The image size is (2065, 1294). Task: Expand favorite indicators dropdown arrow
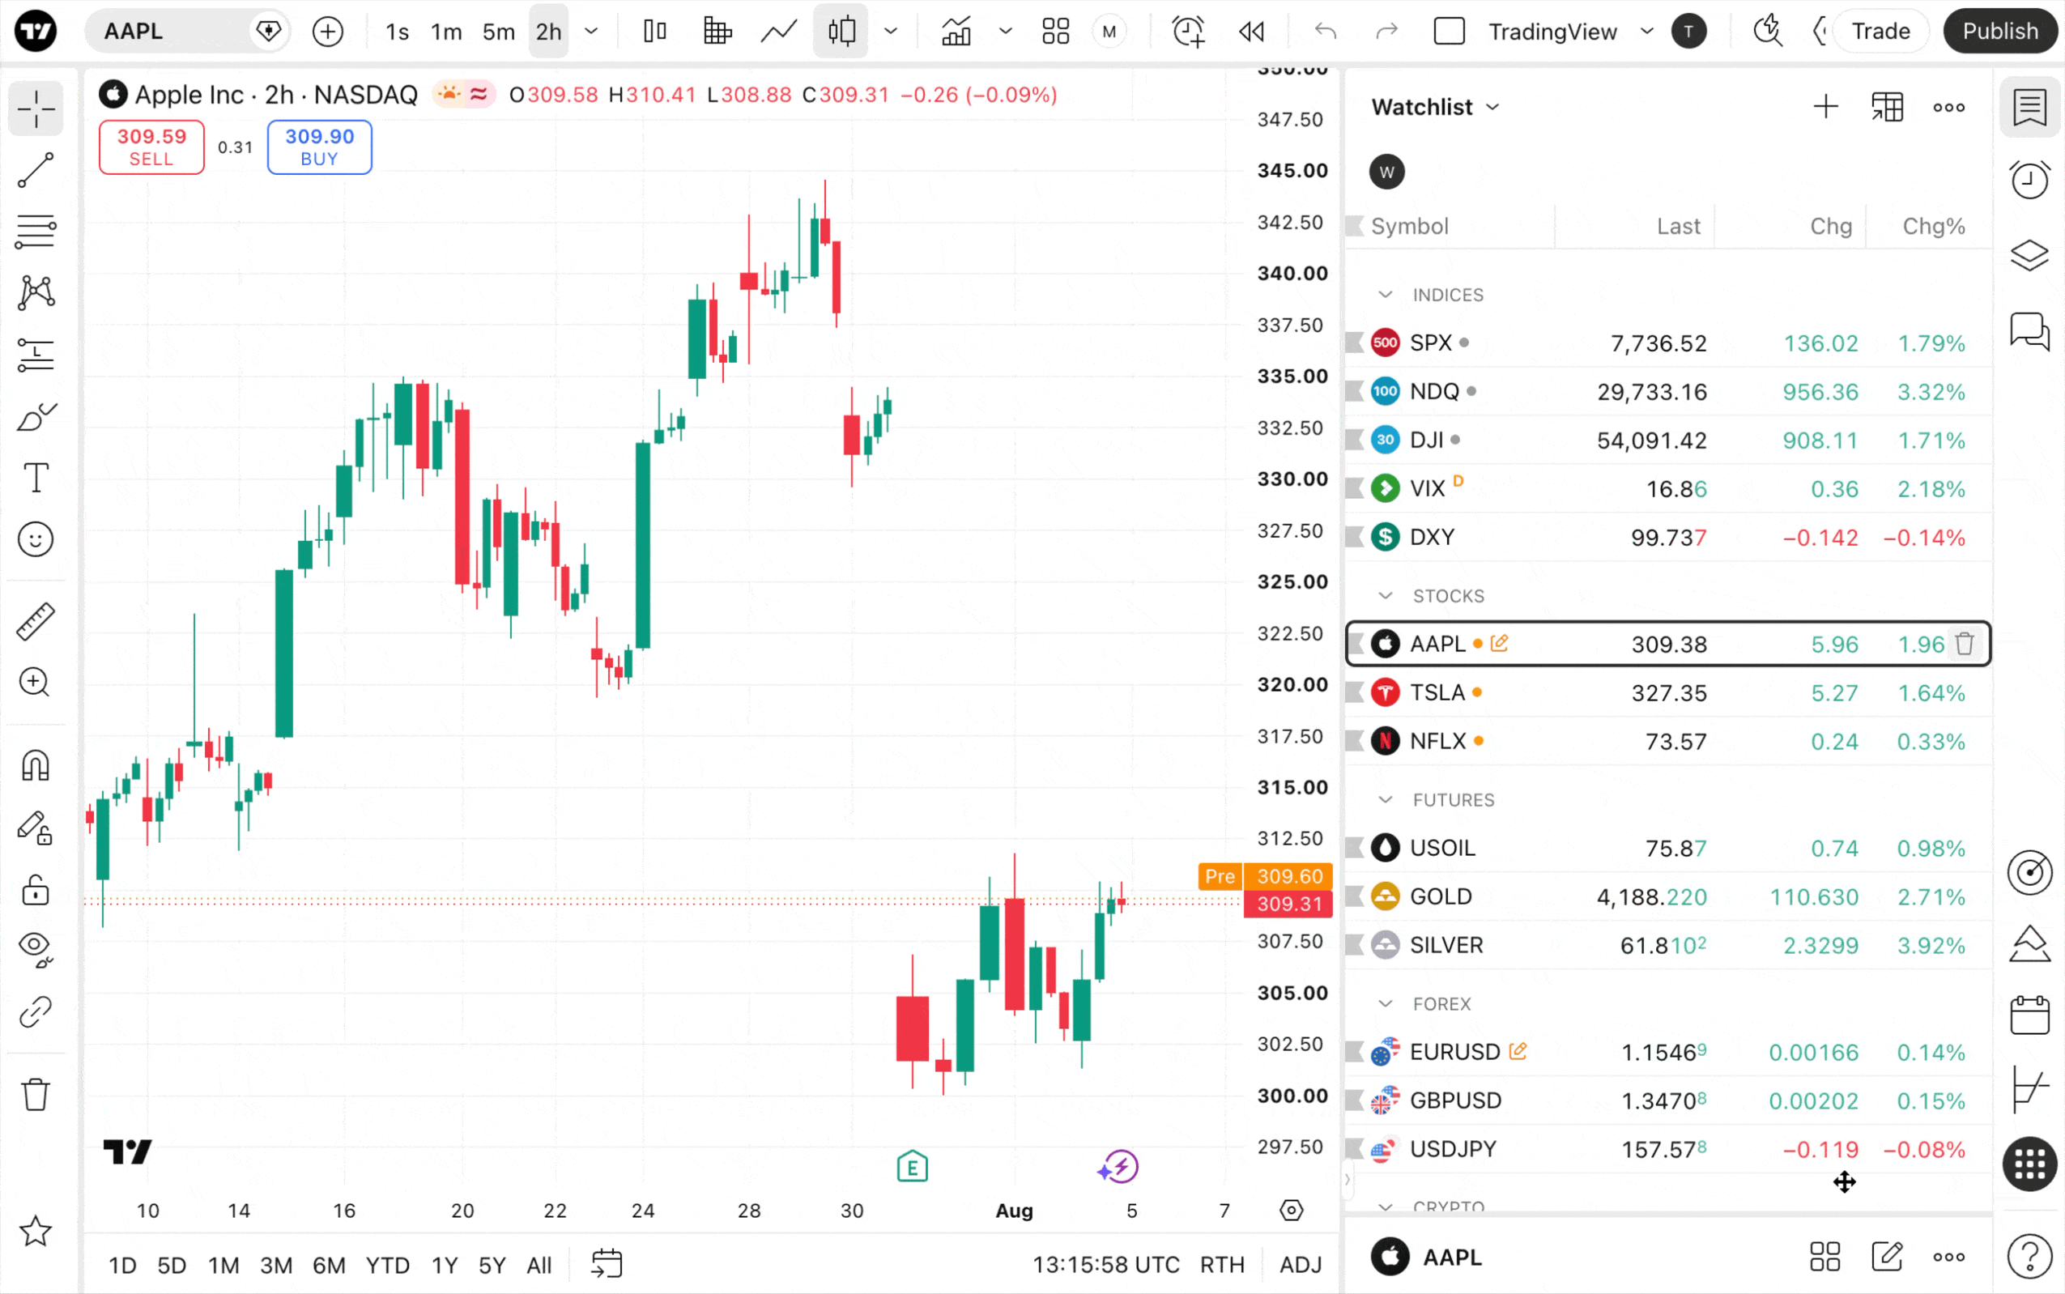pos(1007,32)
